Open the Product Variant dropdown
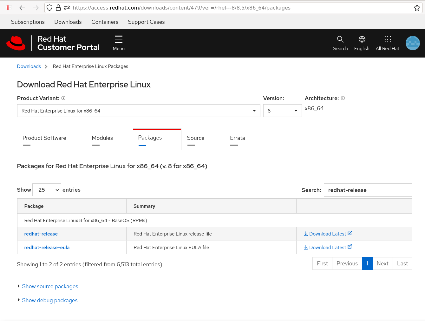 pos(139,111)
